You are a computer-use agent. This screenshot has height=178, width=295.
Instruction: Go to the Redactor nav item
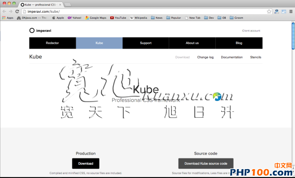tap(53, 43)
